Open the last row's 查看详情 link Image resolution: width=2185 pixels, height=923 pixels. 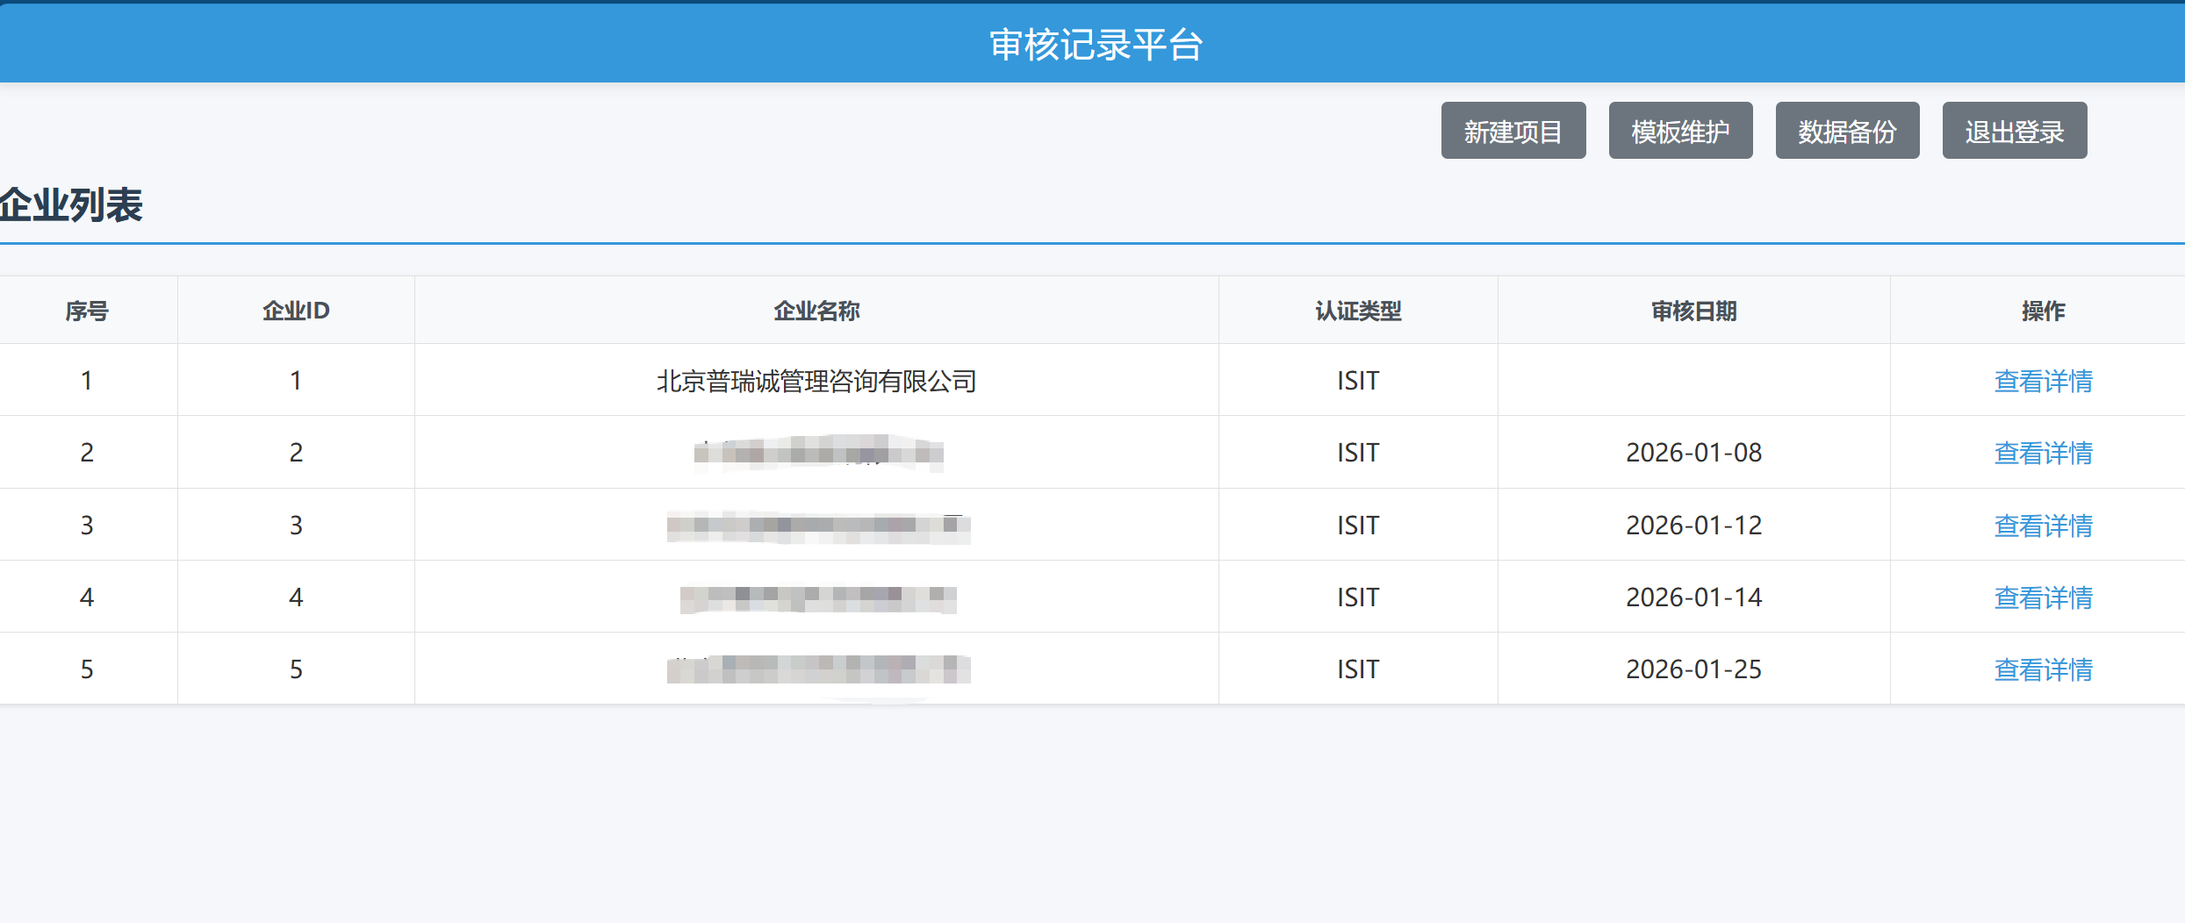point(2044,669)
